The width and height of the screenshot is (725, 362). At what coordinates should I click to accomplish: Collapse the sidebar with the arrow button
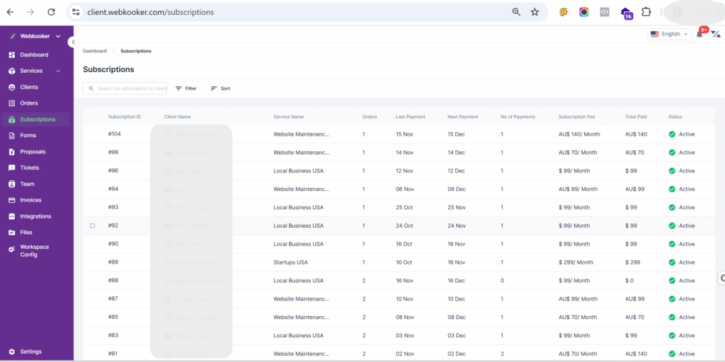pos(73,42)
